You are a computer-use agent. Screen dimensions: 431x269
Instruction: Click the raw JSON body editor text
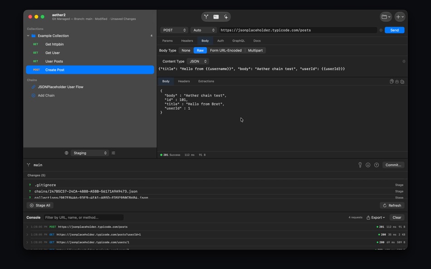(x=251, y=69)
